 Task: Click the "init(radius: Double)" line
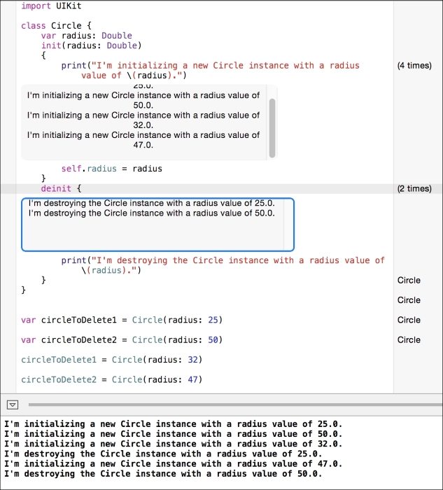(x=92, y=45)
